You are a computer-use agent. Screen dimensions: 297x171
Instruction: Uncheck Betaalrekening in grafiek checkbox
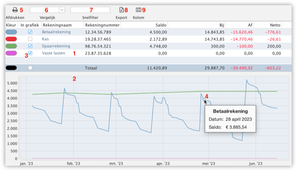[30, 32]
